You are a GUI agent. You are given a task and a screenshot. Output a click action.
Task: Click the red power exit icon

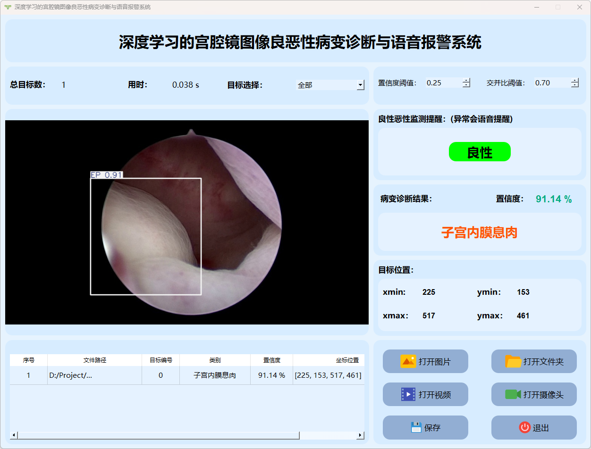[524, 427]
